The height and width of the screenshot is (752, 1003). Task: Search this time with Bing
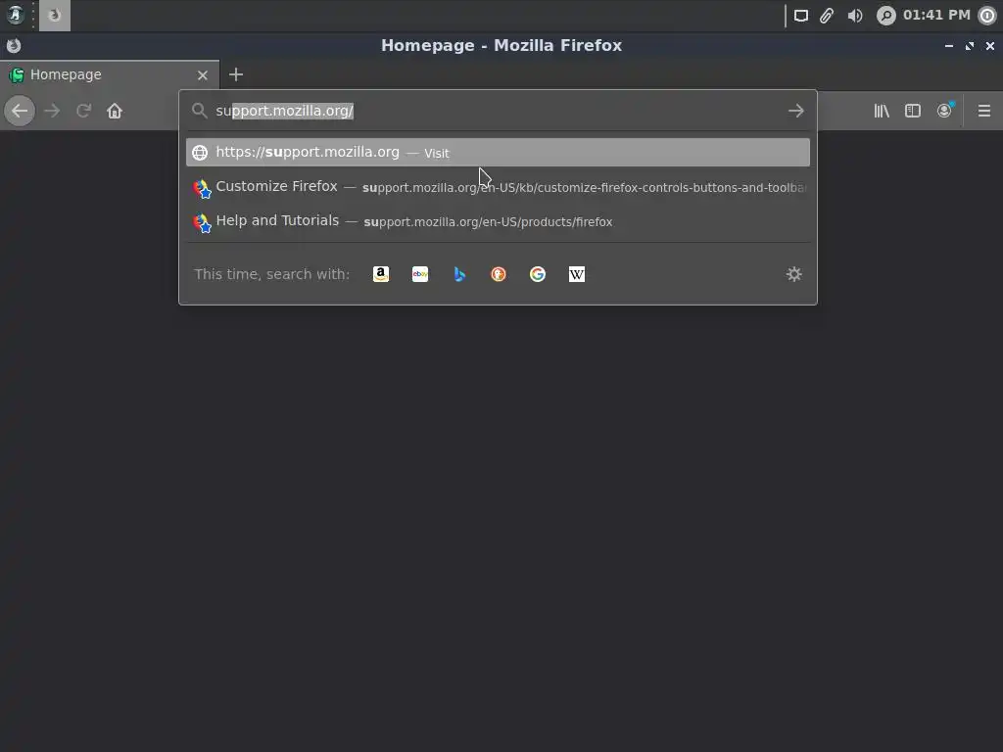pos(459,274)
